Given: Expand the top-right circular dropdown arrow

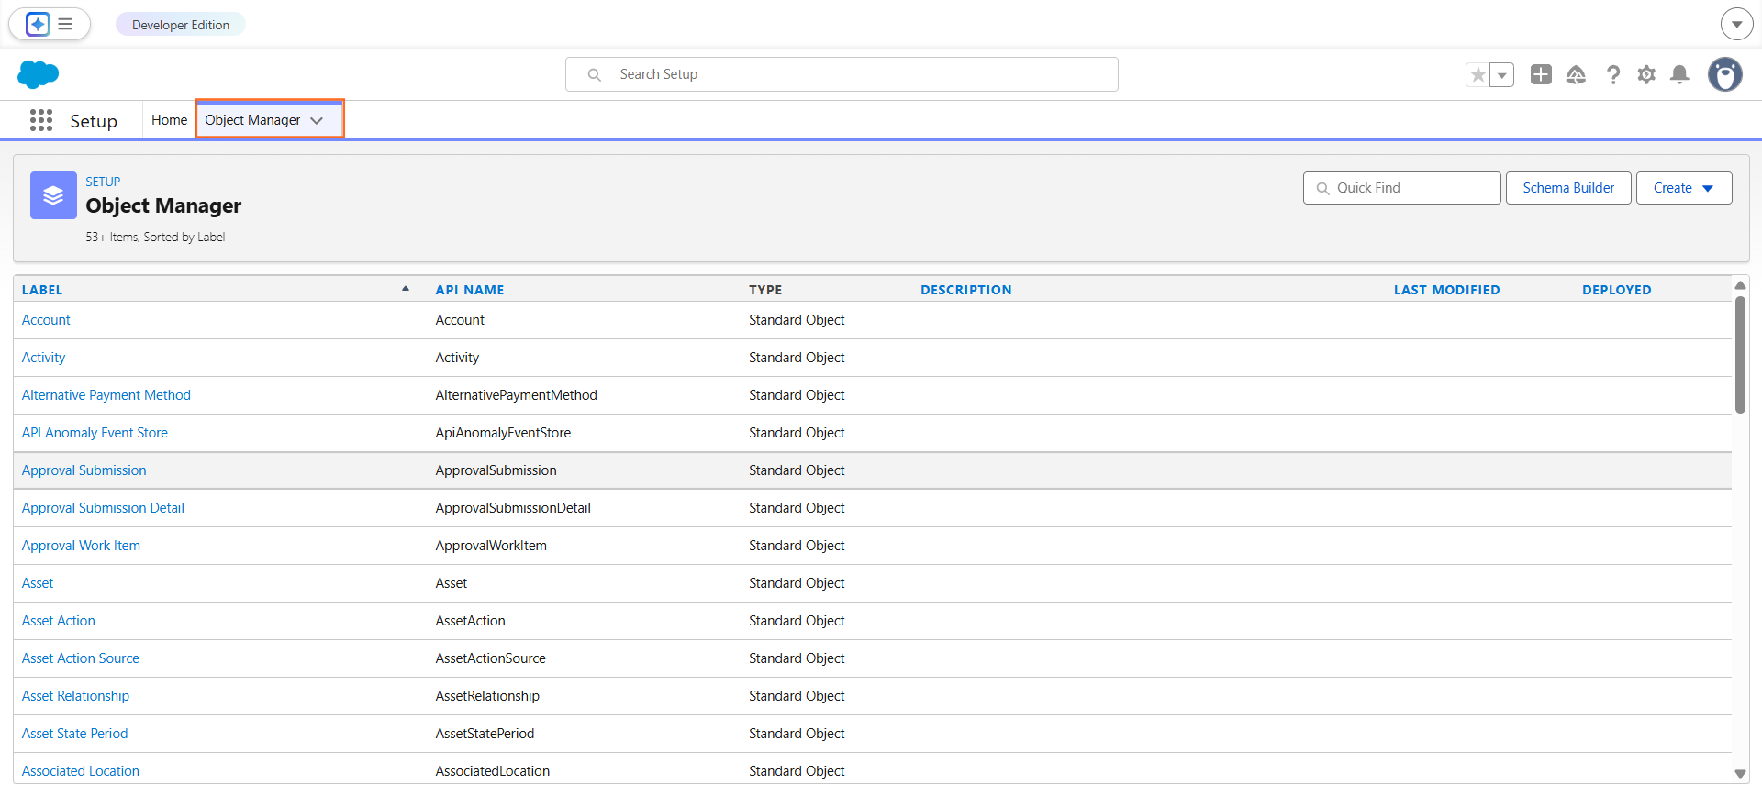Looking at the screenshot, I should pos(1736,24).
